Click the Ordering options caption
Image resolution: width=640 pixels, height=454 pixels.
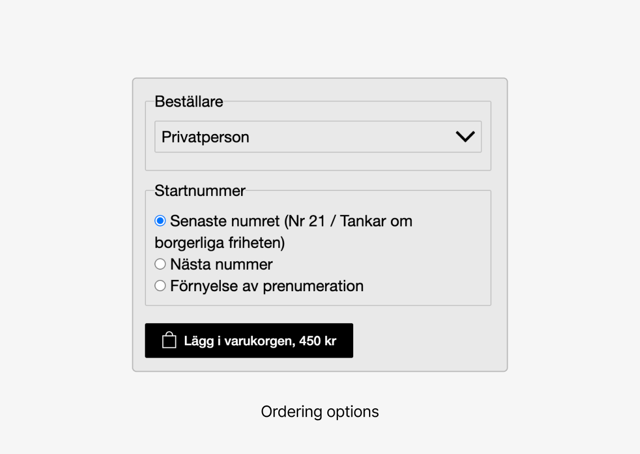point(320,412)
